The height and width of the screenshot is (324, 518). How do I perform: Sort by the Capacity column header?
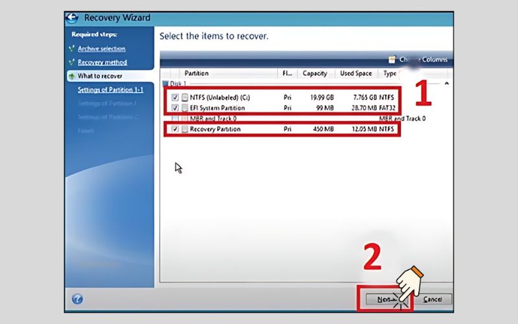315,73
